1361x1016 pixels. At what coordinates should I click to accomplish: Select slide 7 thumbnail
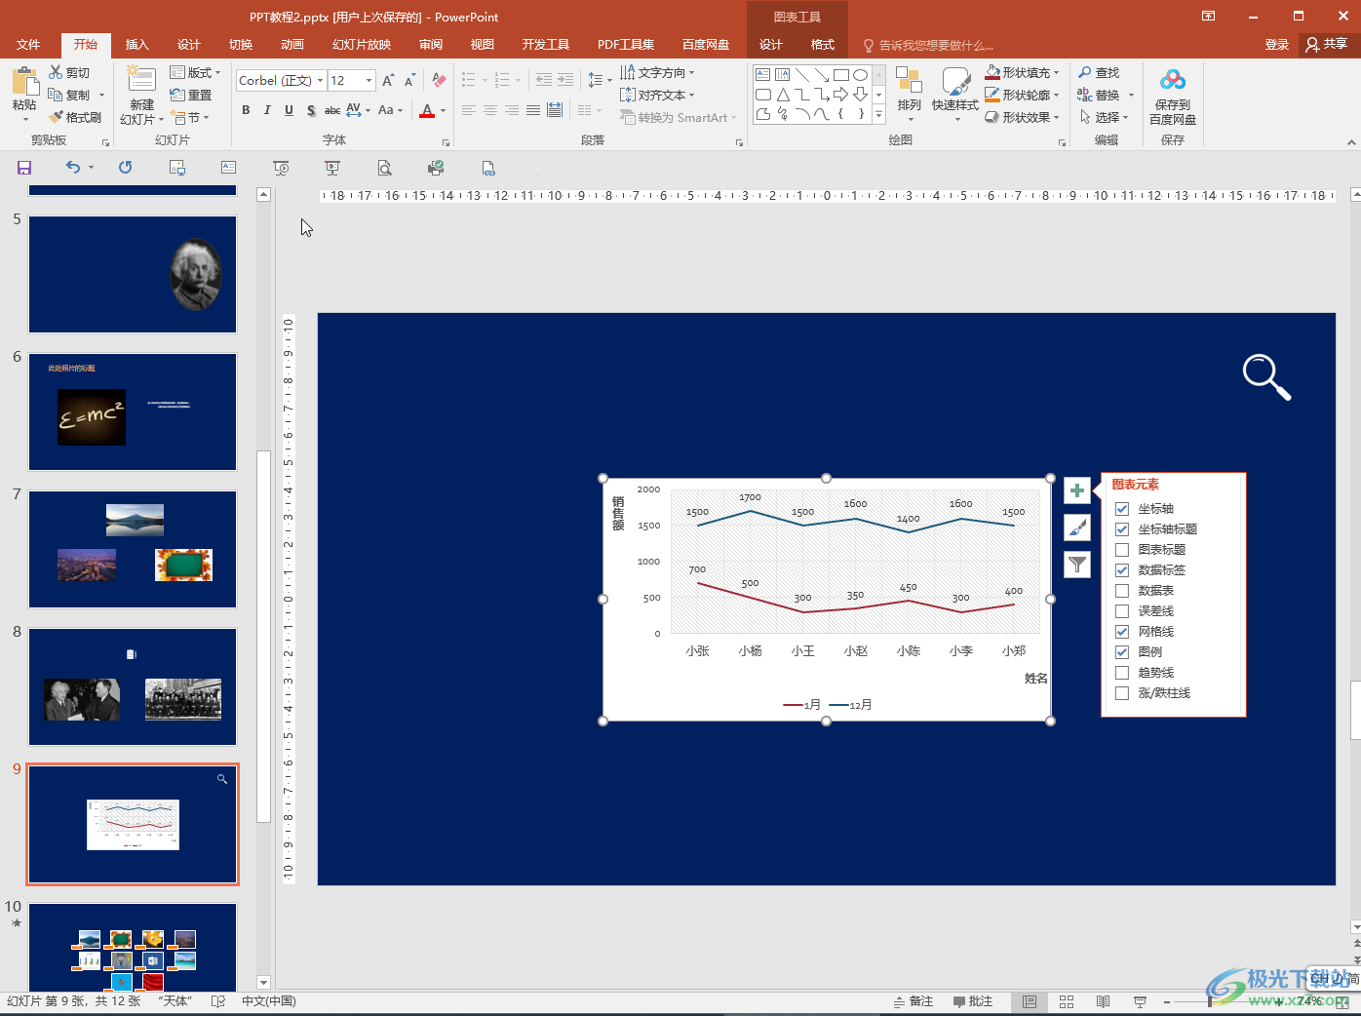click(x=133, y=549)
